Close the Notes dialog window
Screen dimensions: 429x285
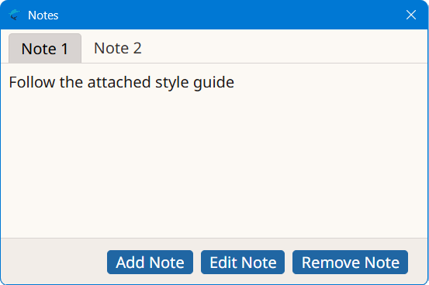pos(411,15)
